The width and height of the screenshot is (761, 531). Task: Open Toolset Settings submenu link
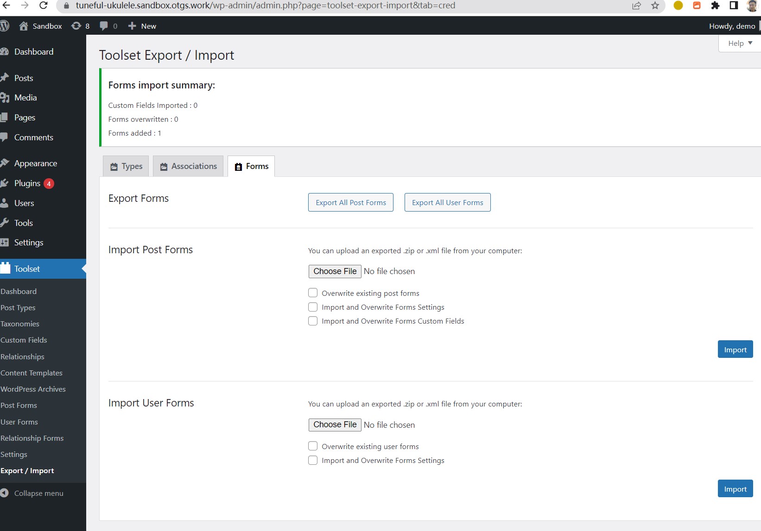click(14, 454)
